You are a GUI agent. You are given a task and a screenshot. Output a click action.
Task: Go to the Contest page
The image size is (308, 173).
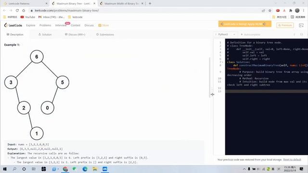[x=76, y=25]
